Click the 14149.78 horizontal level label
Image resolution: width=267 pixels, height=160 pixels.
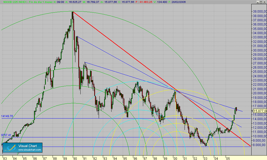pyautogui.click(x=7, y=116)
